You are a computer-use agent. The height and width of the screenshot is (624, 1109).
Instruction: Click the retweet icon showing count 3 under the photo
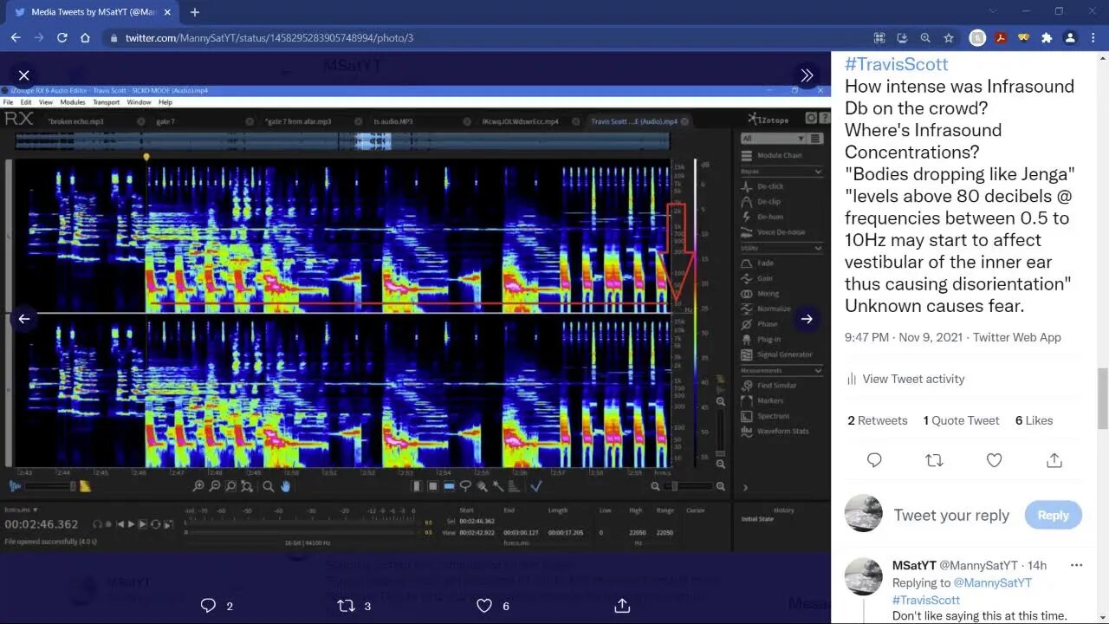[x=346, y=606]
